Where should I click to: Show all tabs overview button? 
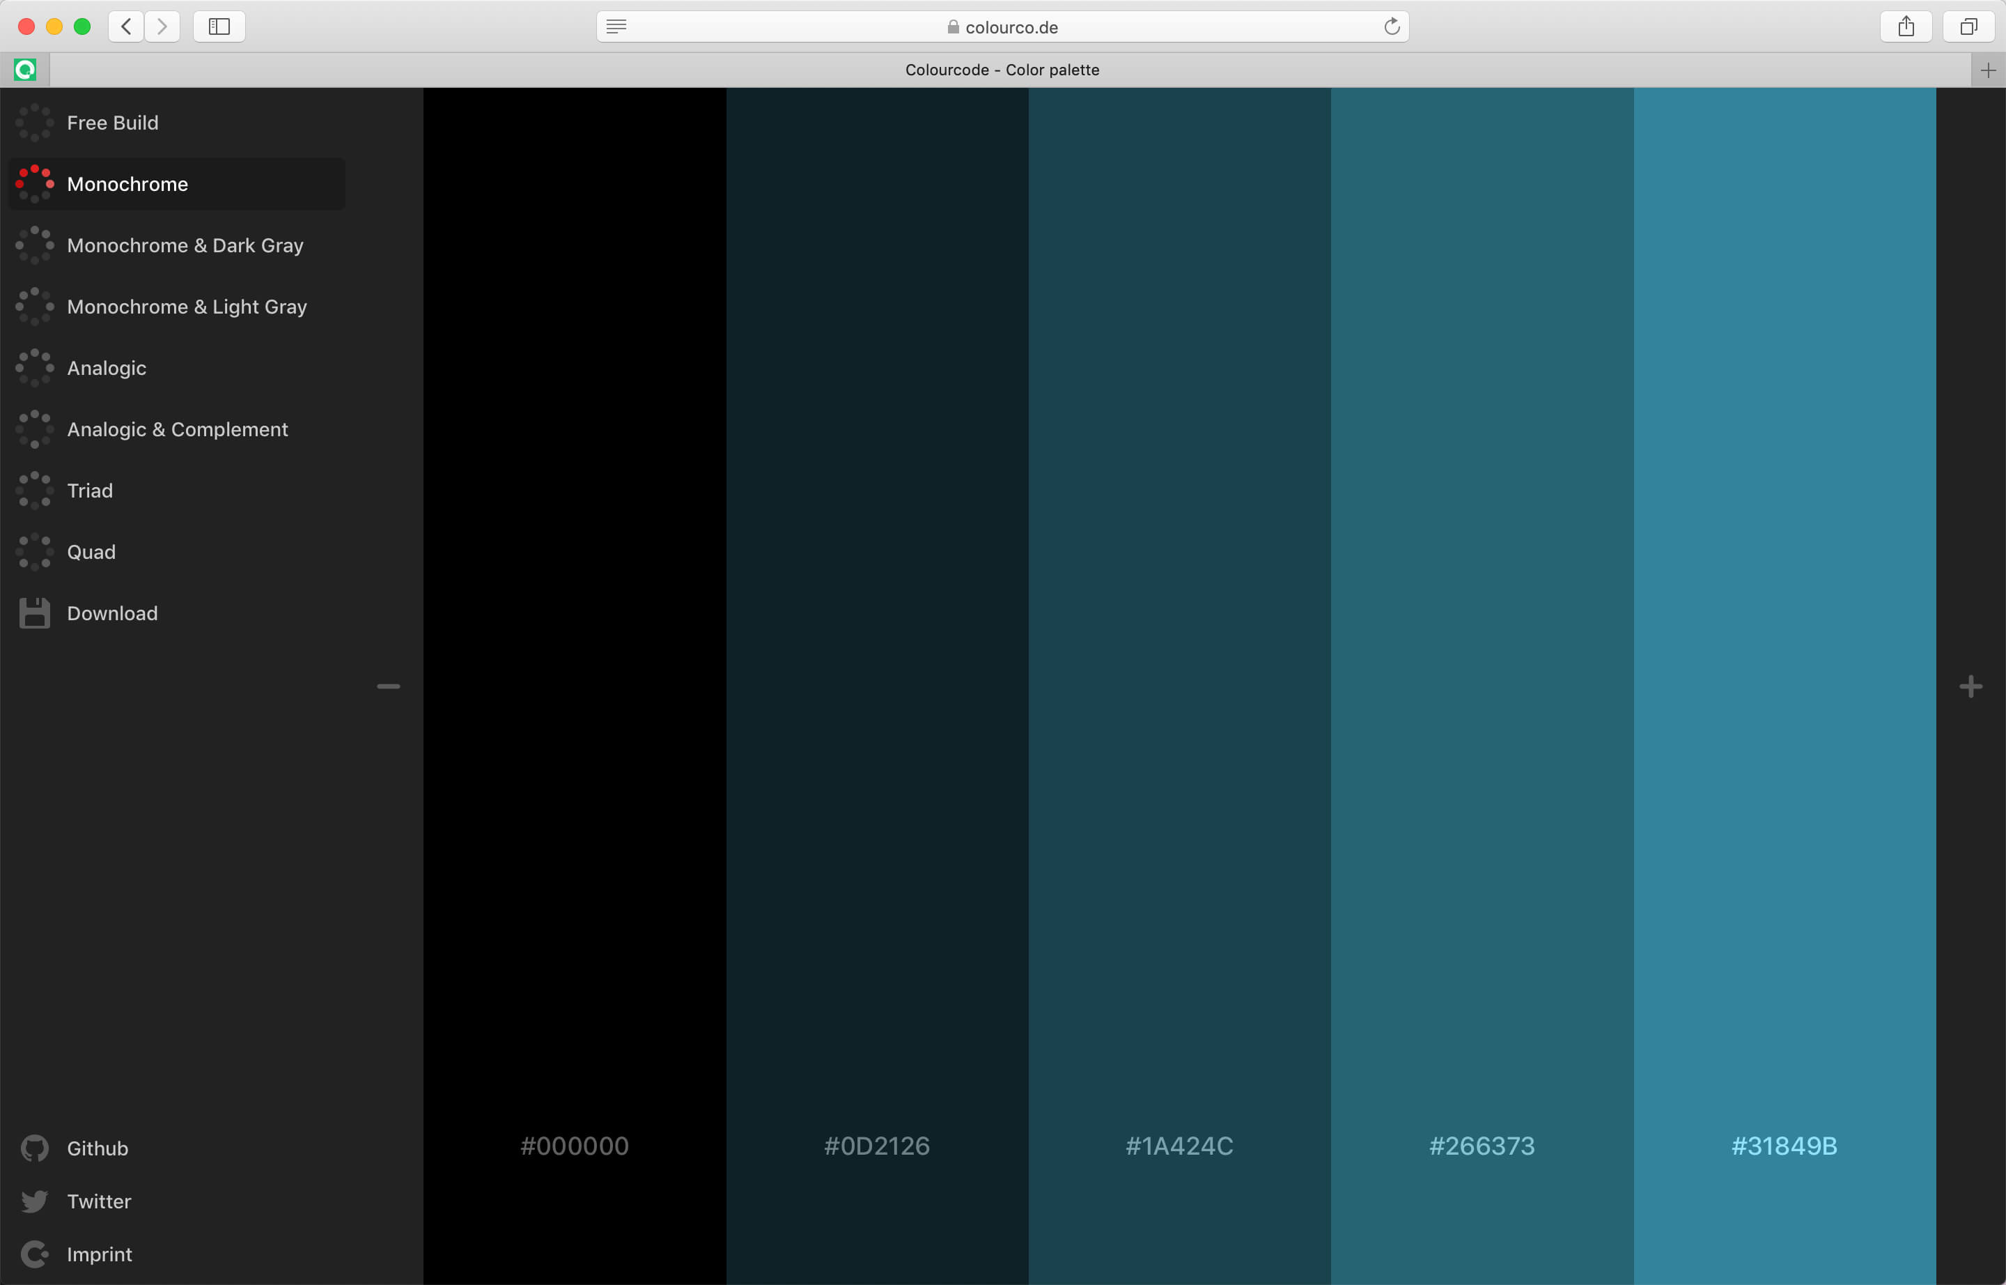click(1969, 26)
